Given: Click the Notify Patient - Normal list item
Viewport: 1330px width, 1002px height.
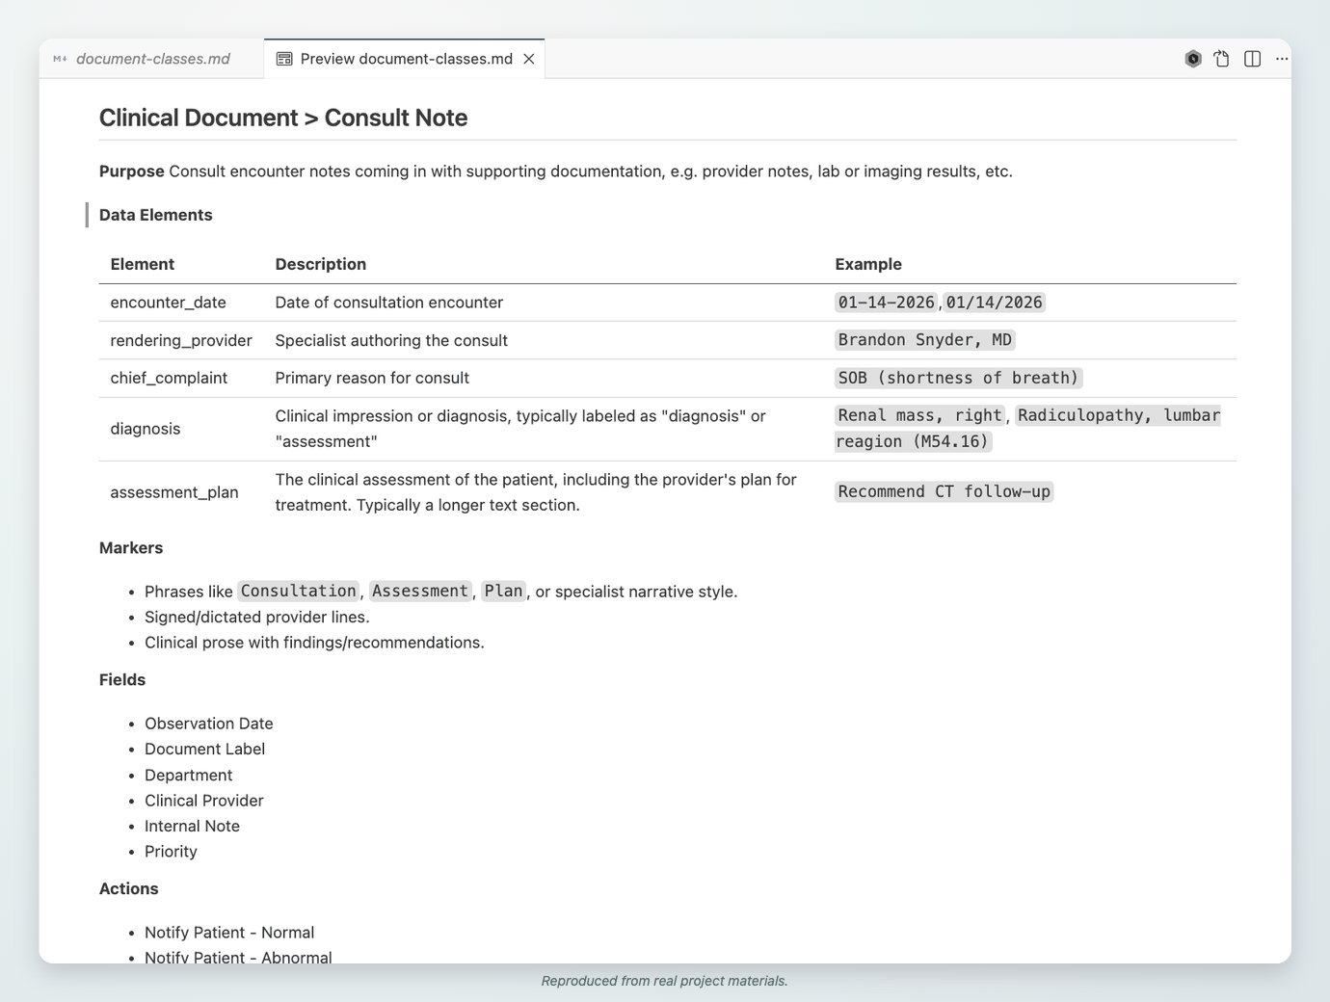Looking at the screenshot, I should tap(229, 933).
